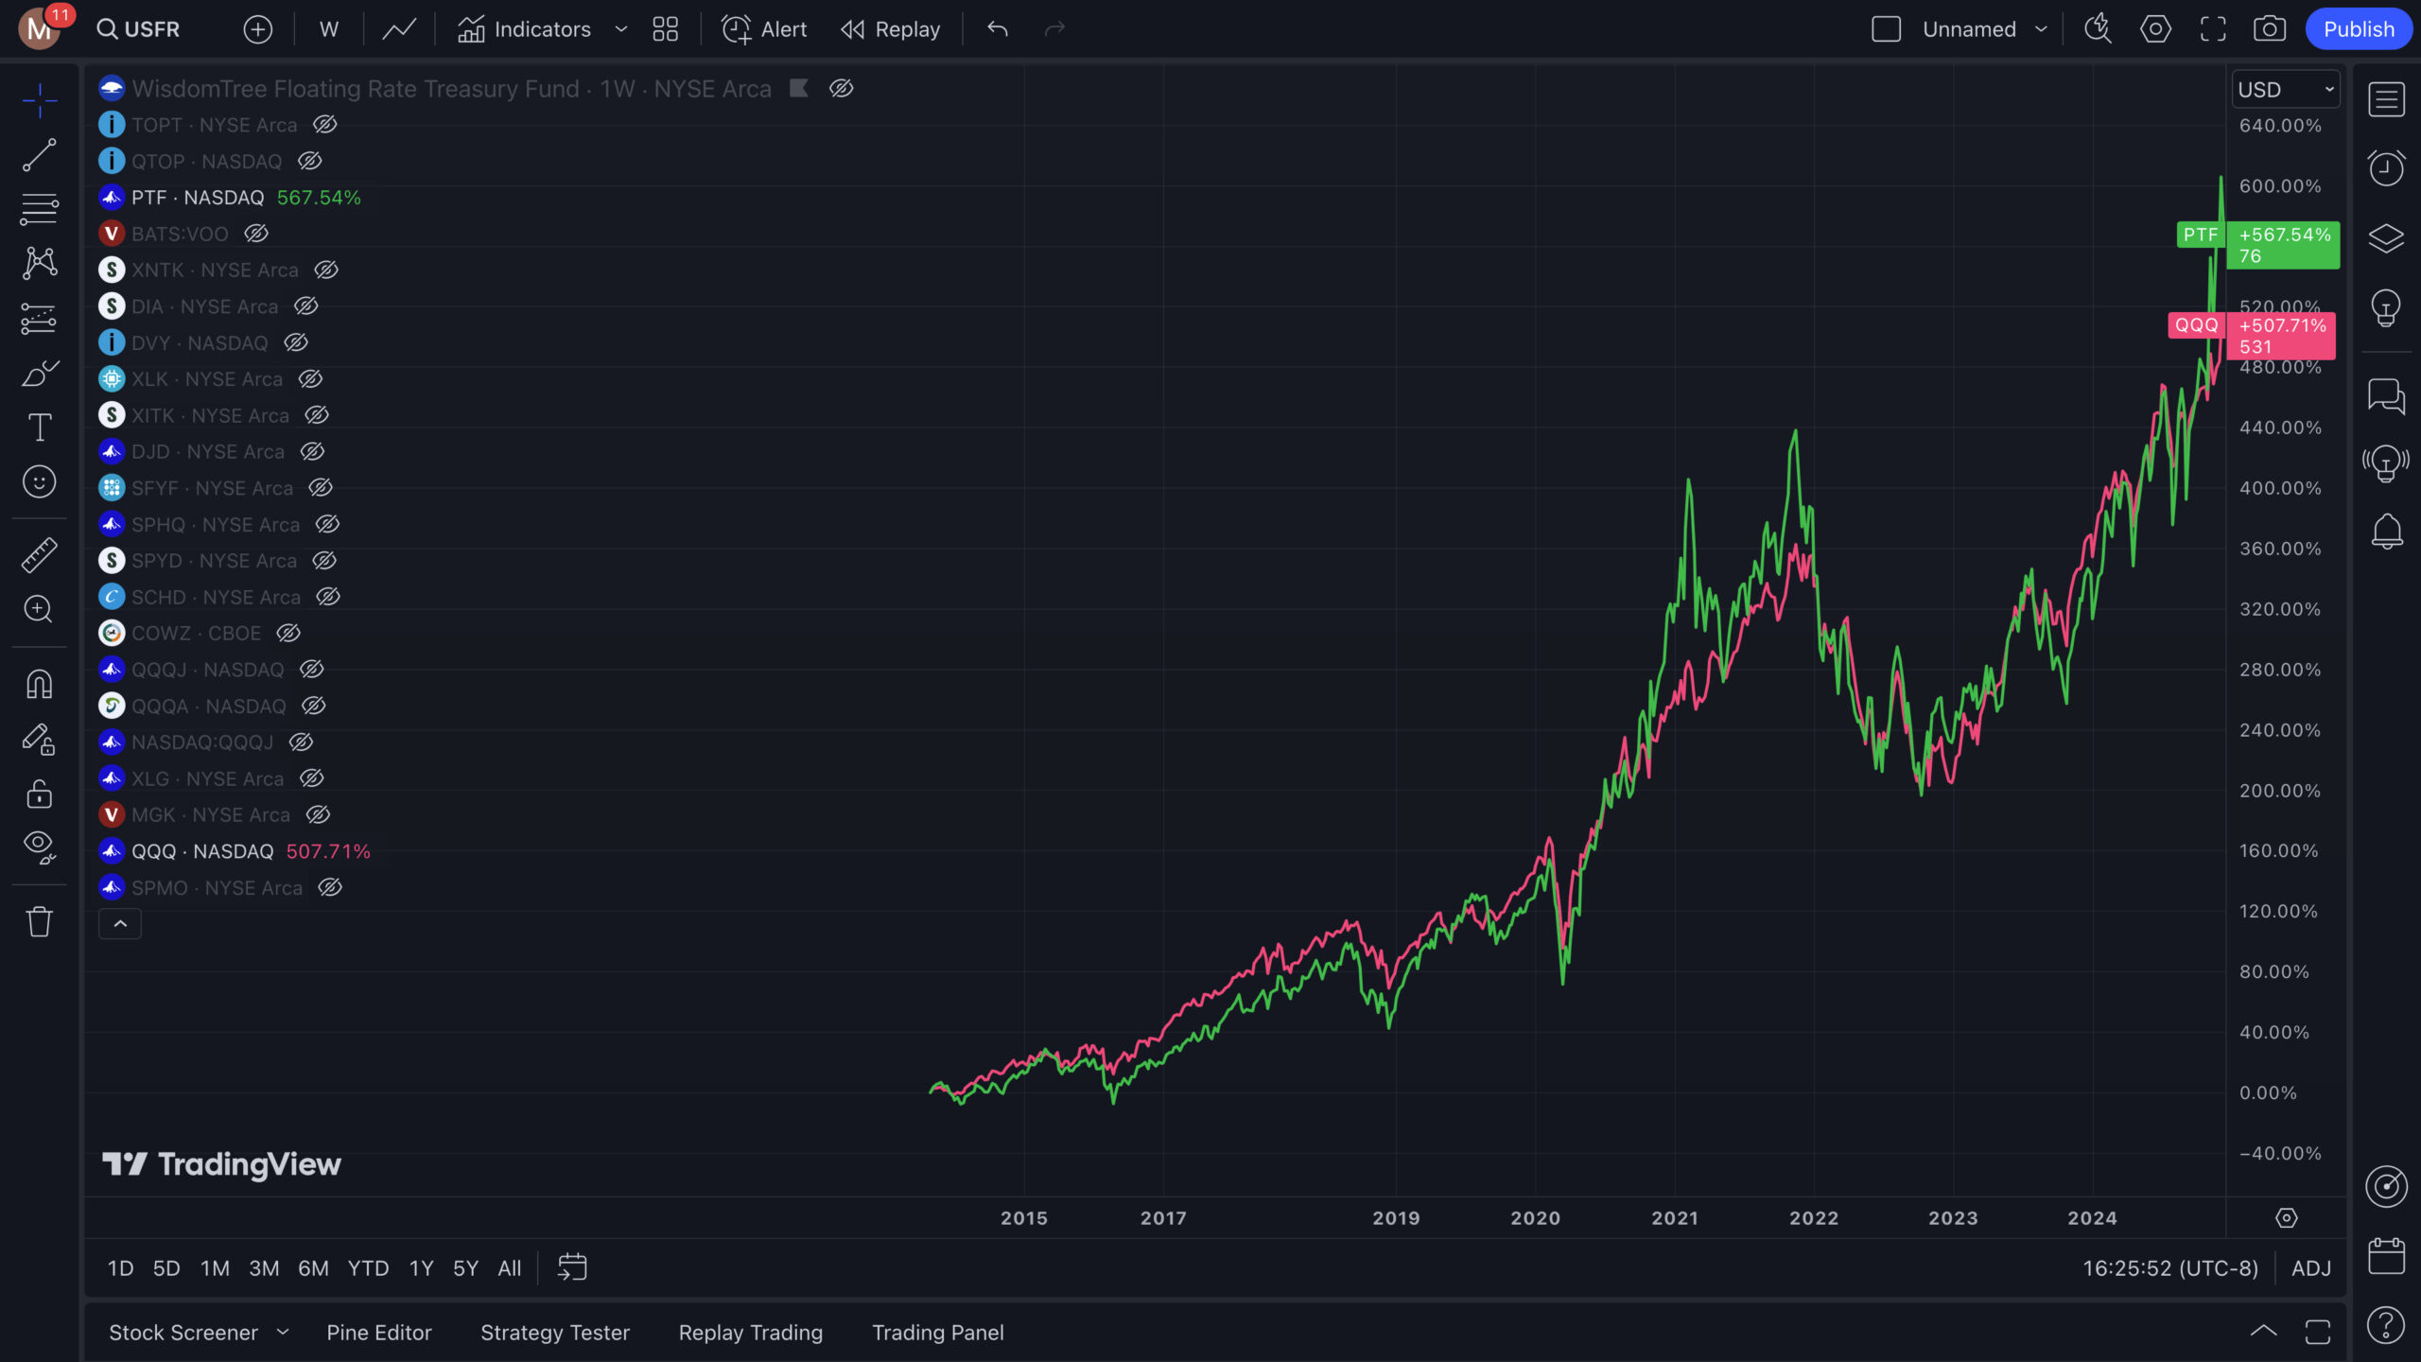Show the XLK NYSE Arca series
The image size is (2421, 1362).
310,379
